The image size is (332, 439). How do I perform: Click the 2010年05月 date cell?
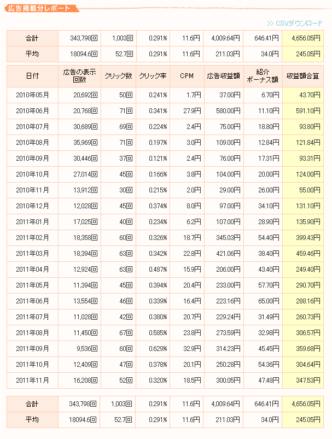pyautogui.click(x=32, y=95)
